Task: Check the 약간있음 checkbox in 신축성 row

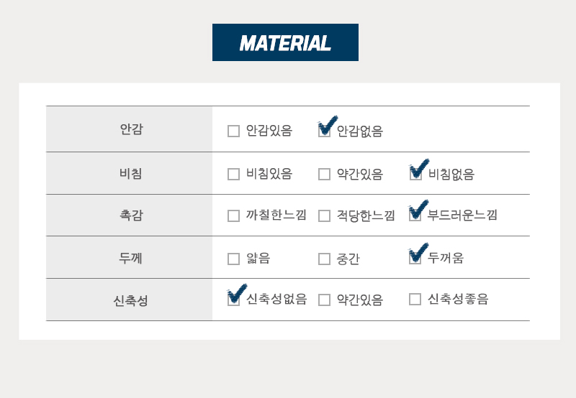Action: coord(325,300)
